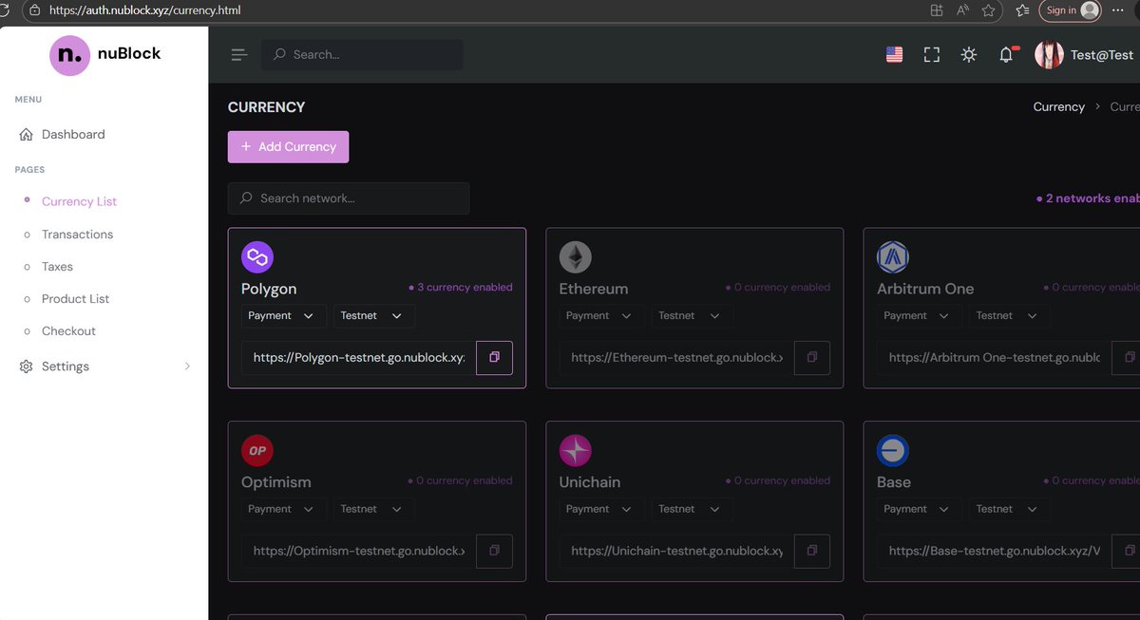Click the nuBlock logo icon
1140x620 pixels.
click(x=69, y=55)
